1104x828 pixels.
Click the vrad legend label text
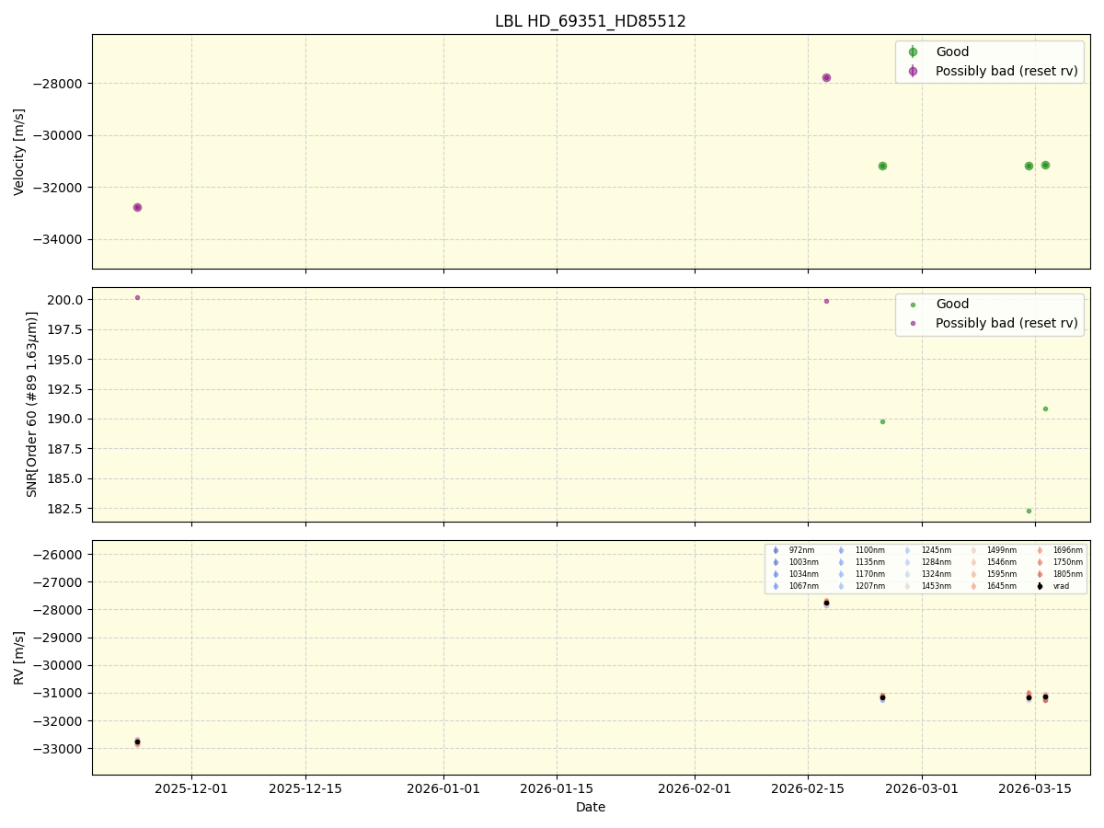coord(1060,585)
